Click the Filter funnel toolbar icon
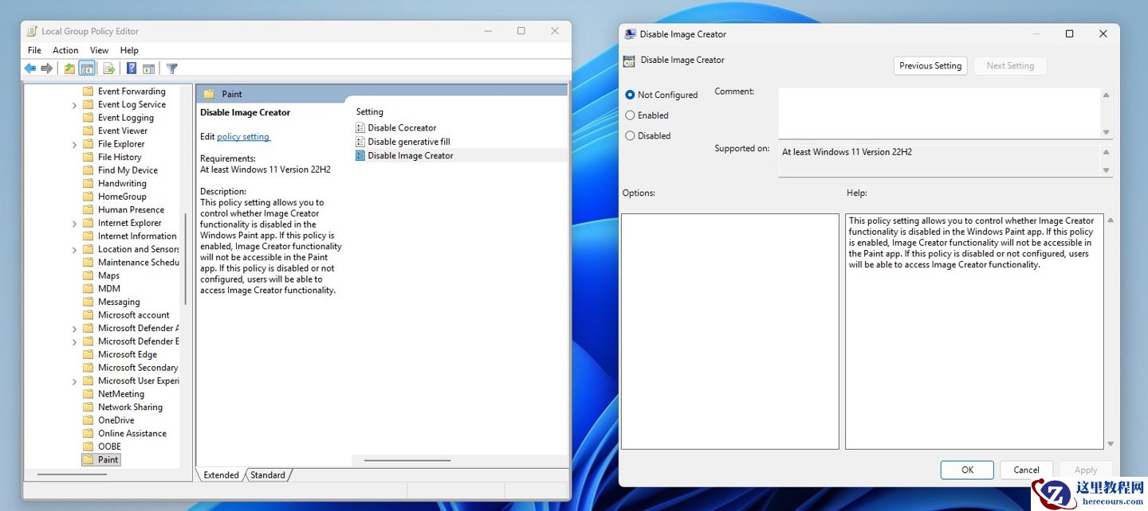The height and width of the screenshot is (511, 1148). (171, 68)
